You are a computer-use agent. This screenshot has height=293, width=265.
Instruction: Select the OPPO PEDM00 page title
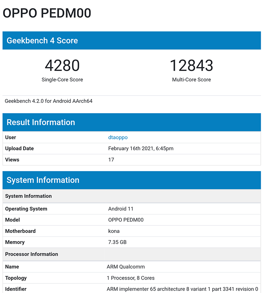47,13
